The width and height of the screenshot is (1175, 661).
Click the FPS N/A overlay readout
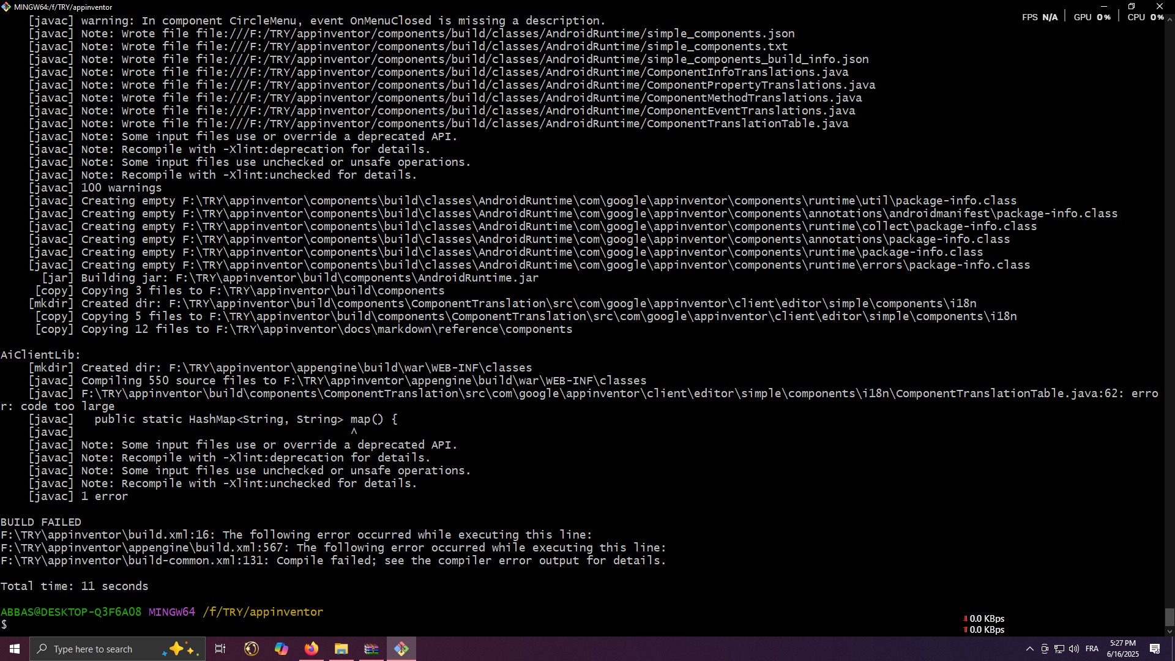point(1040,17)
